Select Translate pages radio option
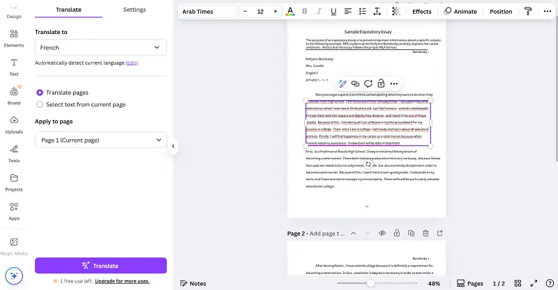The width and height of the screenshot is (558, 290). point(40,92)
